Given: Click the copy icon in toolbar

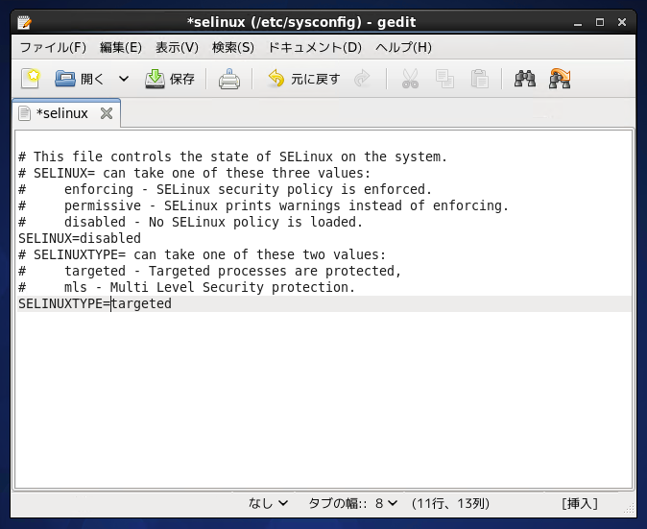Looking at the screenshot, I should tap(444, 79).
